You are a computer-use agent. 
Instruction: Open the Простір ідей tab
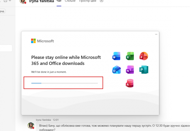[88, 1]
